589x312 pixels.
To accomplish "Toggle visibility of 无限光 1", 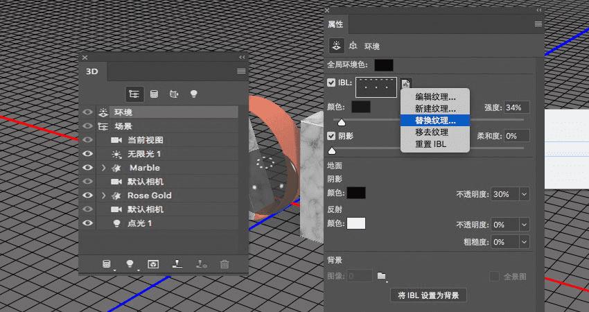I will click(x=87, y=154).
